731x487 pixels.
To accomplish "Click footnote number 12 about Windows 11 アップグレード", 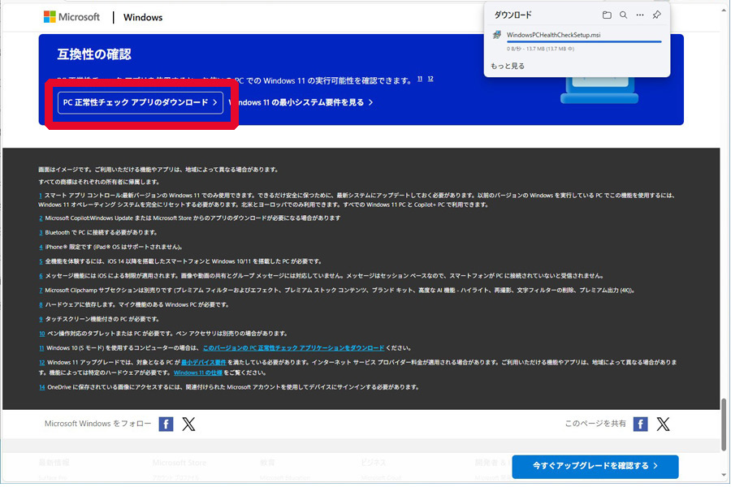I will tap(42, 363).
